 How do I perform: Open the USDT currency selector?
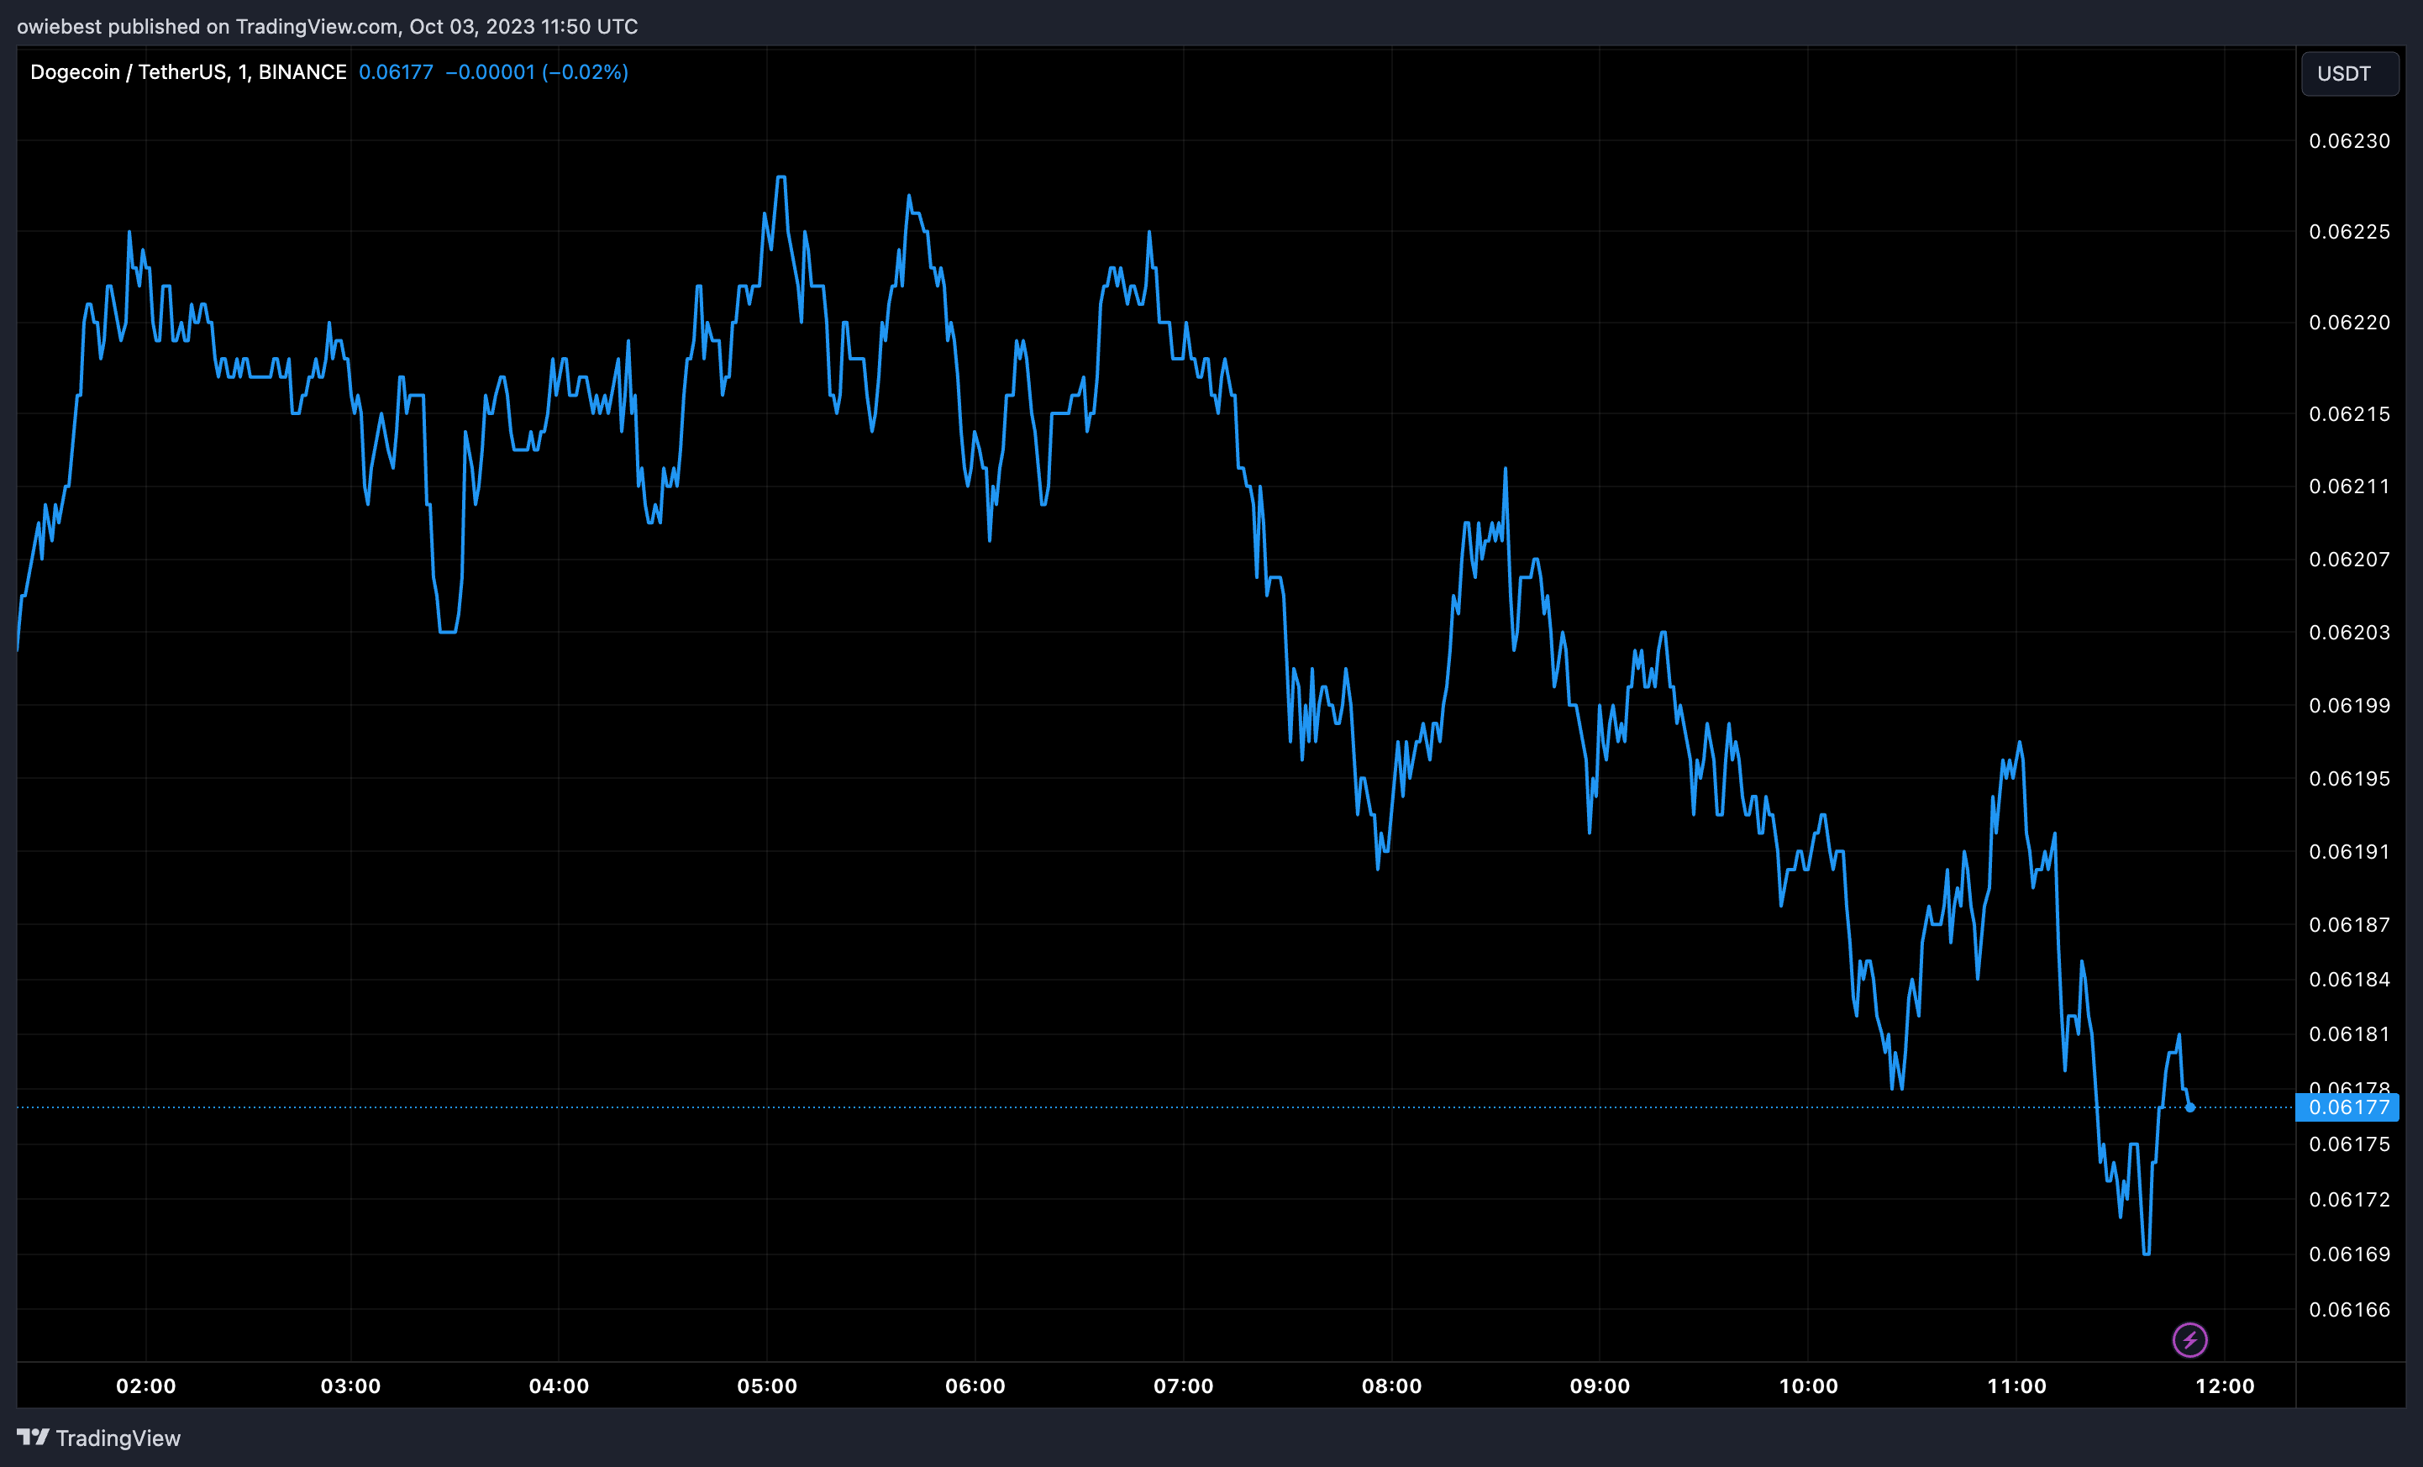pos(2349,74)
